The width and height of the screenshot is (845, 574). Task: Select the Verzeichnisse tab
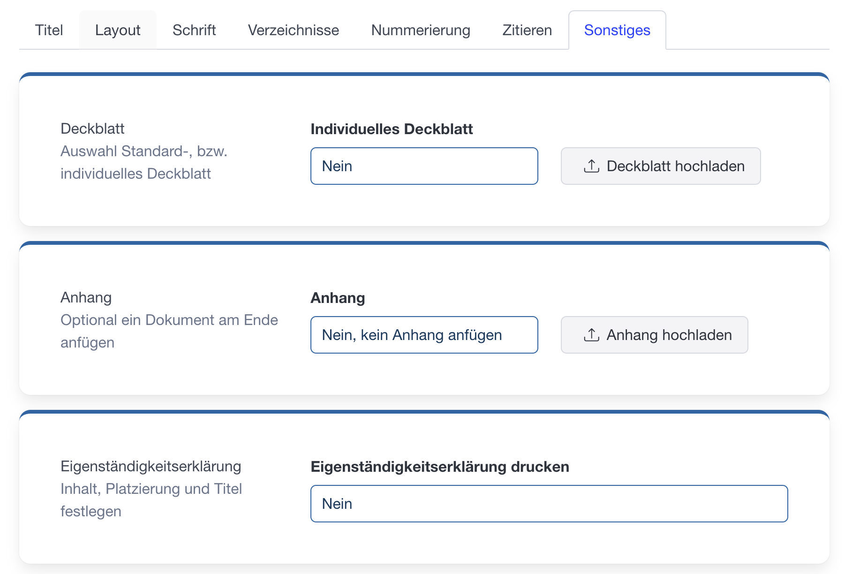coord(293,30)
